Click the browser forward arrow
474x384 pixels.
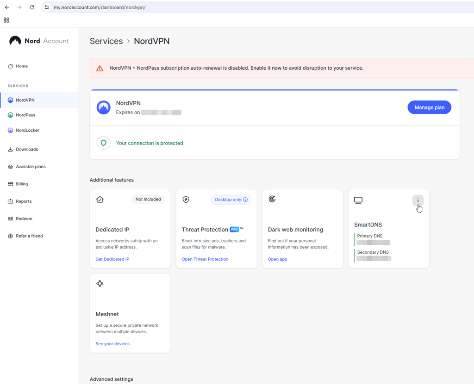tap(19, 7)
